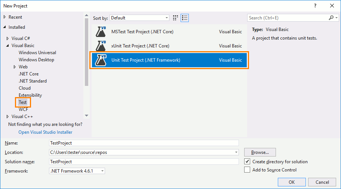
Task: Expand the Recent node
Action: [4, 17]
